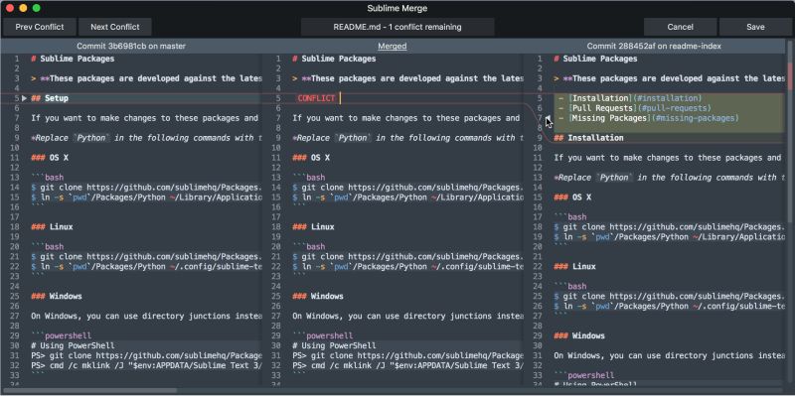Cancel the merge

[680, 27]
